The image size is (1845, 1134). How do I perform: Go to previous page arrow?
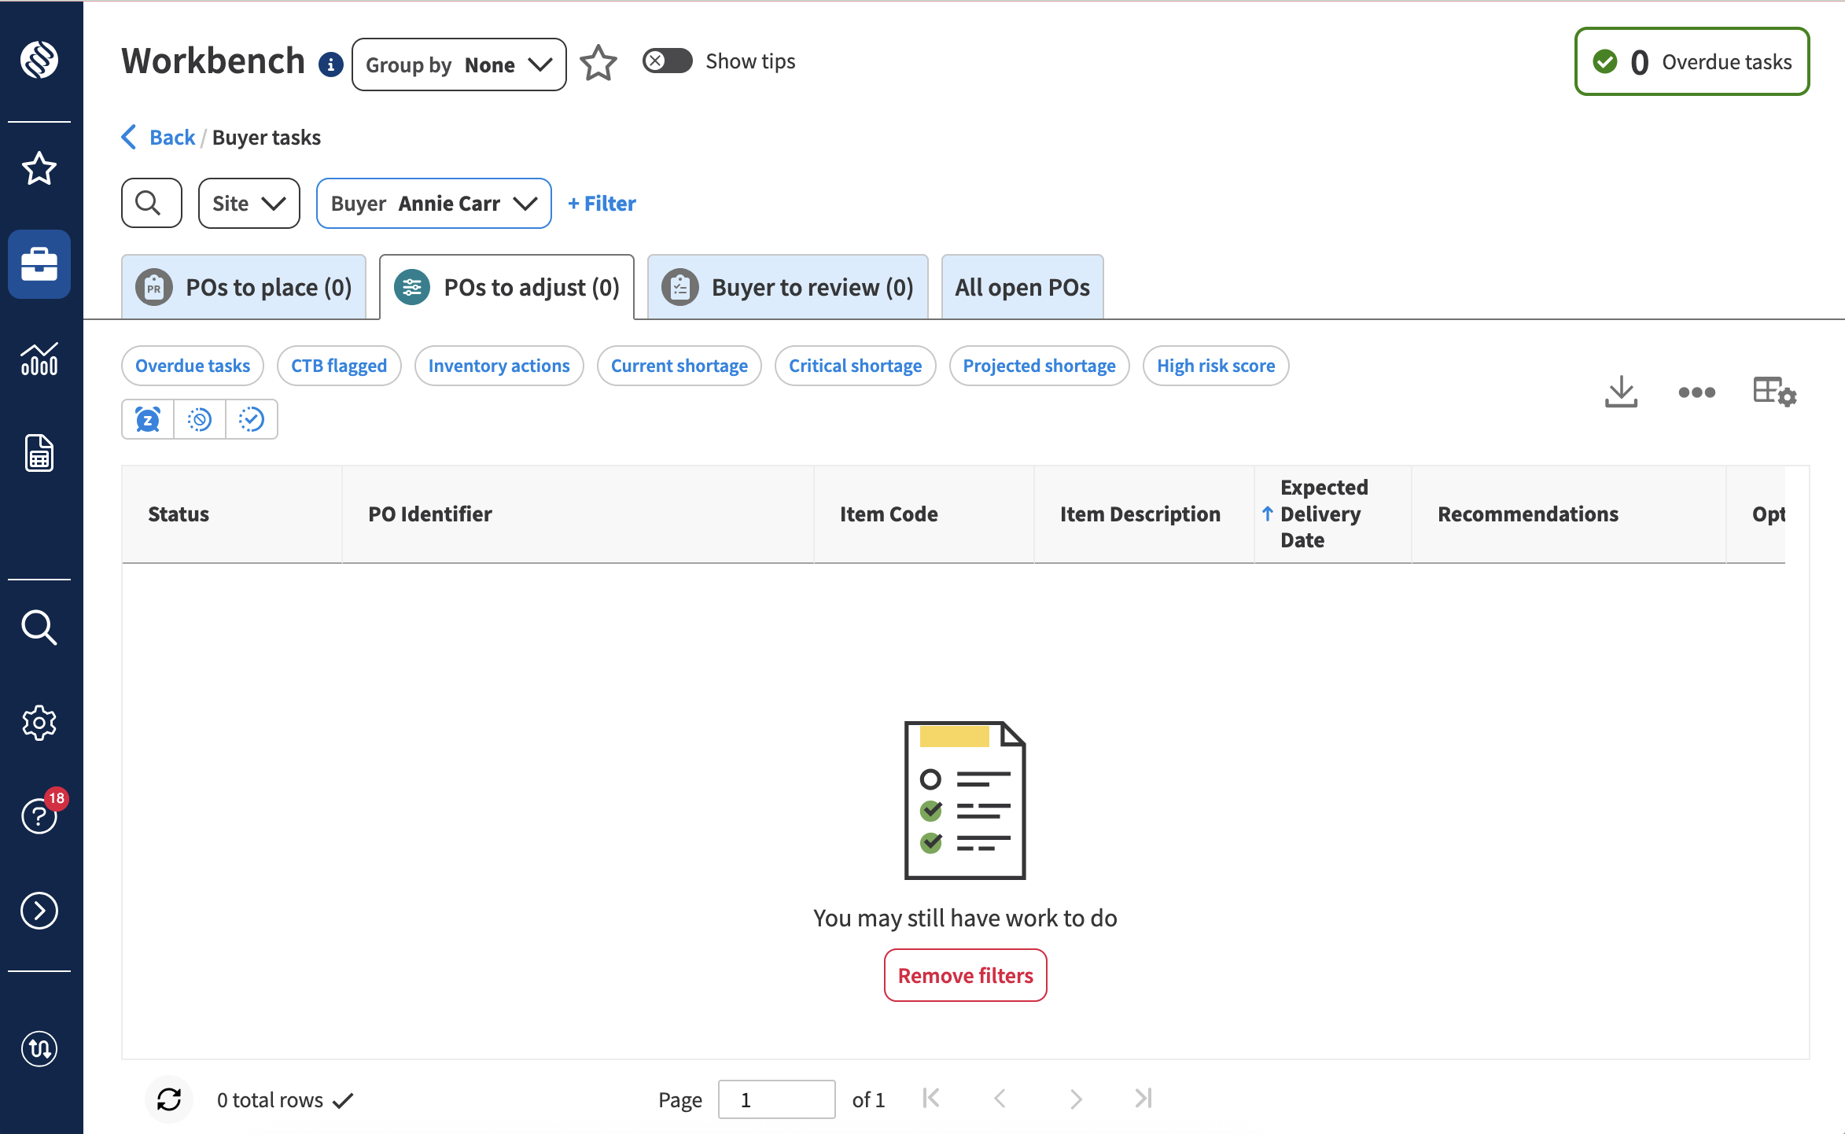click(x=1000, y=1099)
